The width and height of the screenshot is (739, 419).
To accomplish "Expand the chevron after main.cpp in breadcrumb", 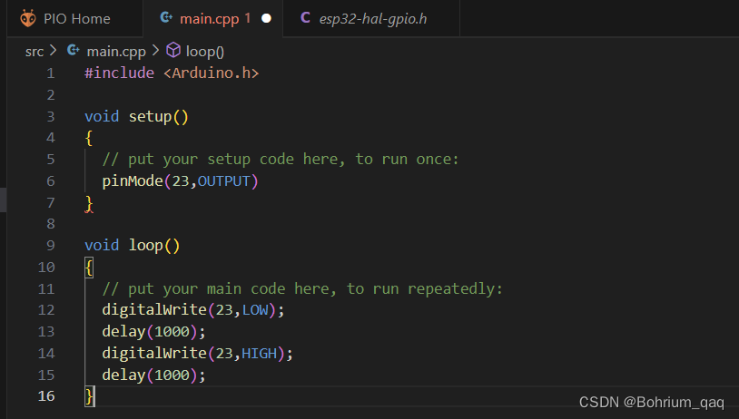I will (155, 50).
